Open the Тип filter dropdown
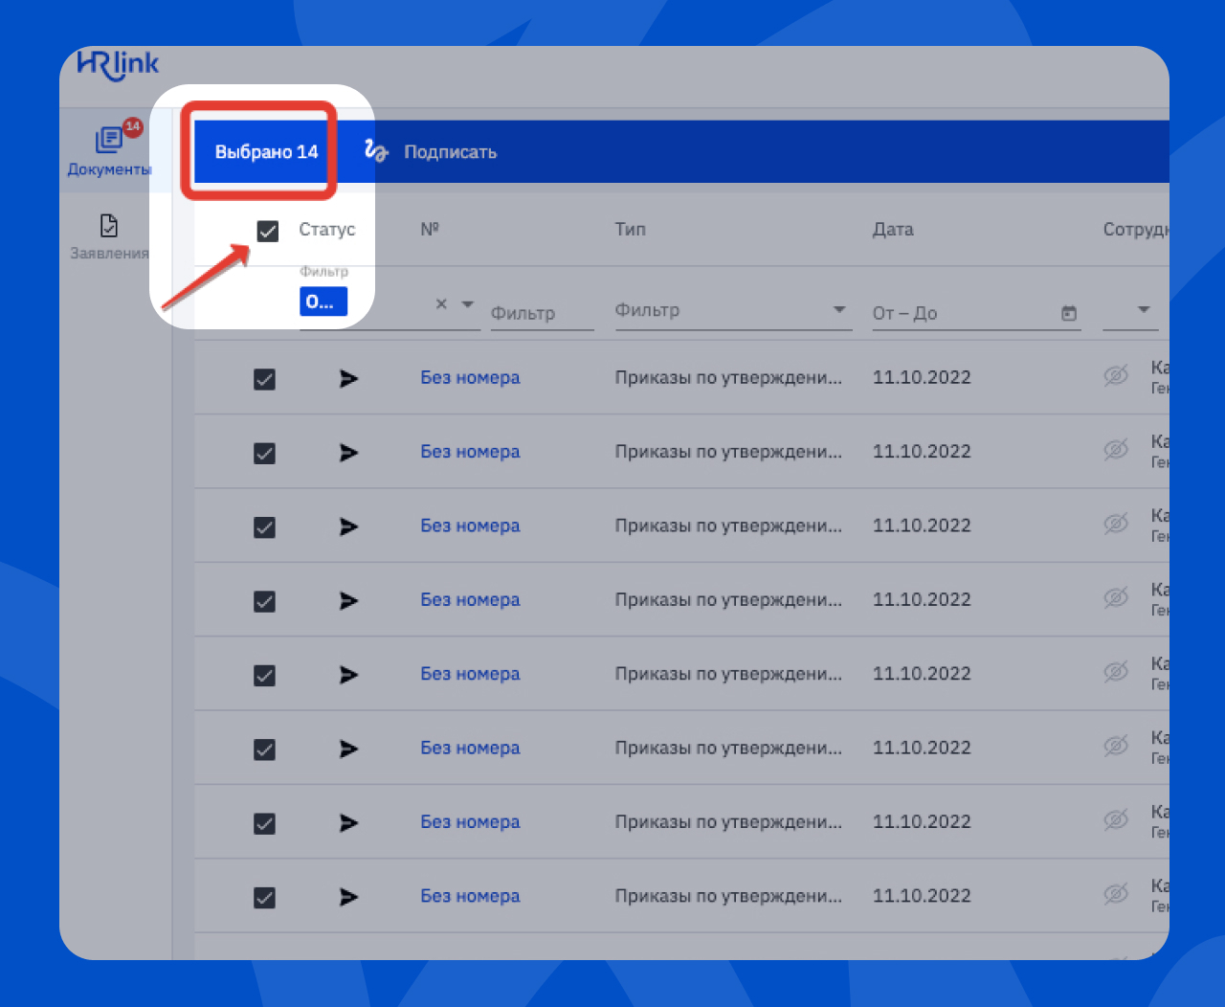 pos(840,310)
